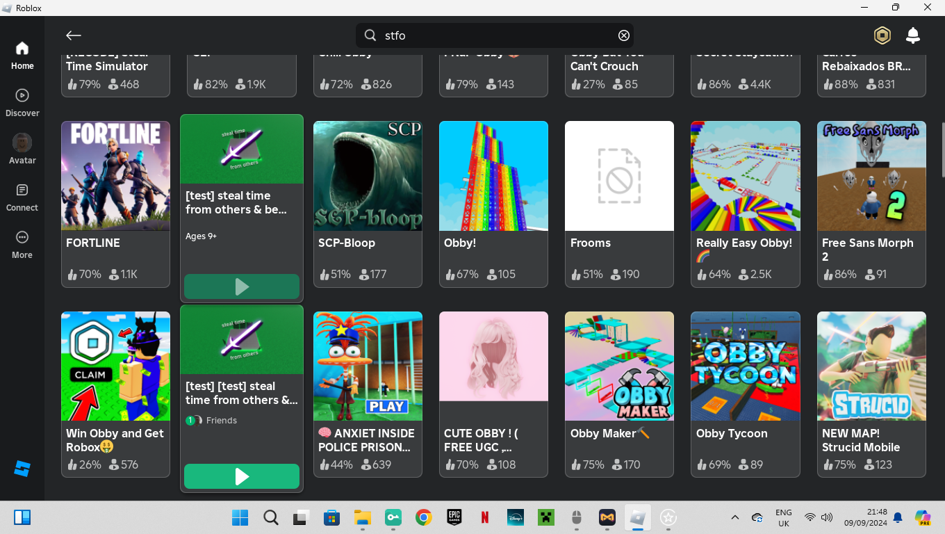
Task: Open Disney+ from taskbar
Action: 515,517
